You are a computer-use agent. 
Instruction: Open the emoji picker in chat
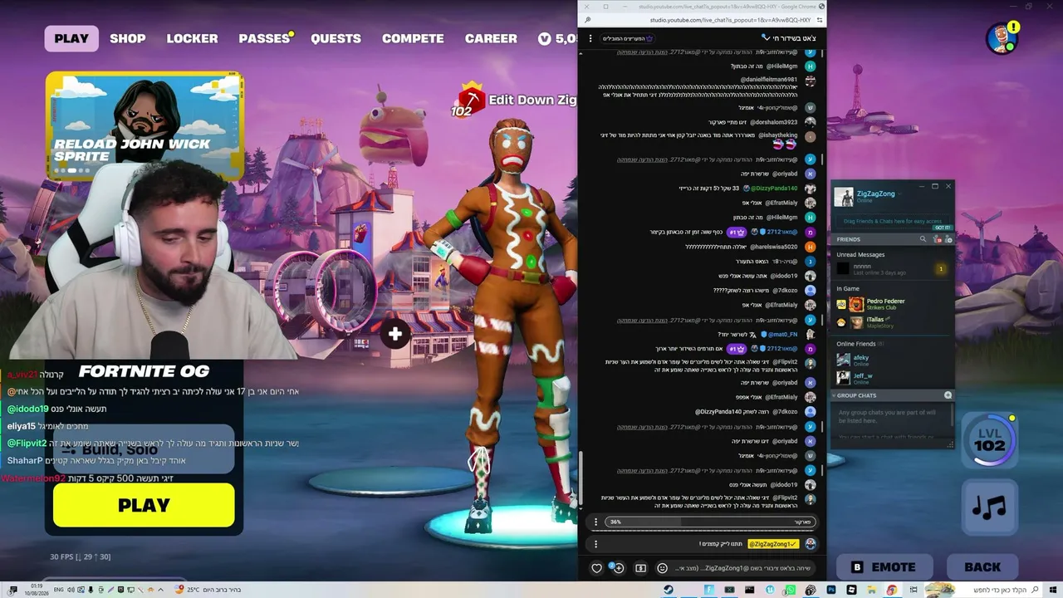[x=662, y=568]
